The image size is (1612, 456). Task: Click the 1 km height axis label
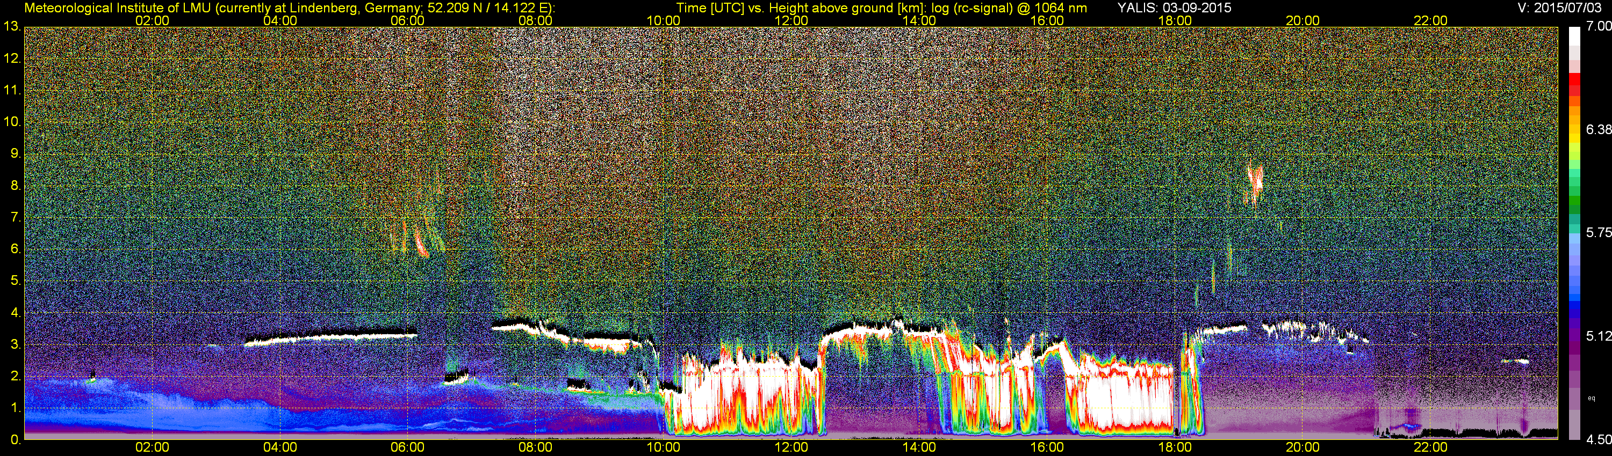pos(16,409)
